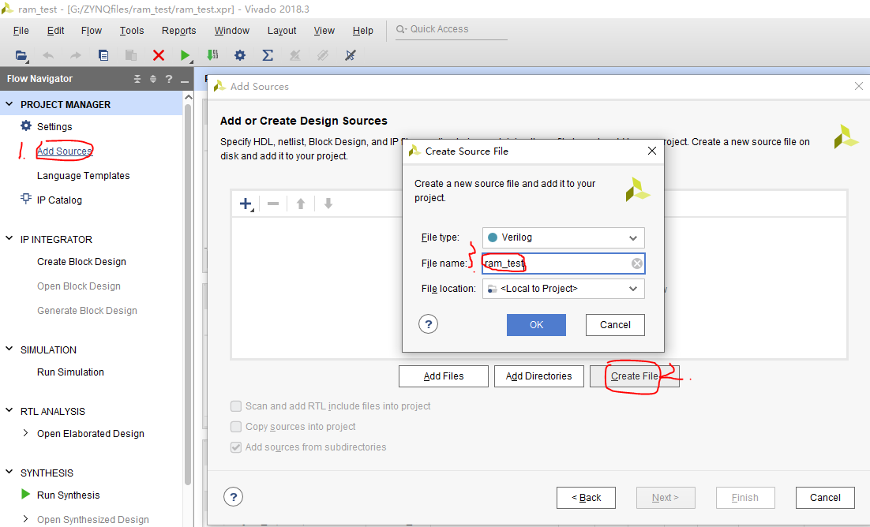Click the Redo arrow in toolbar
The width and height of the screenshot is (870, 527).
click(76, 55)
